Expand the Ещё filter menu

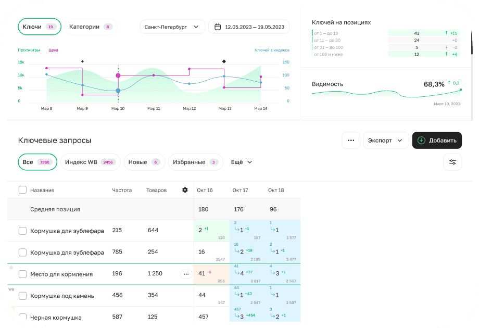tap(242, 162)
